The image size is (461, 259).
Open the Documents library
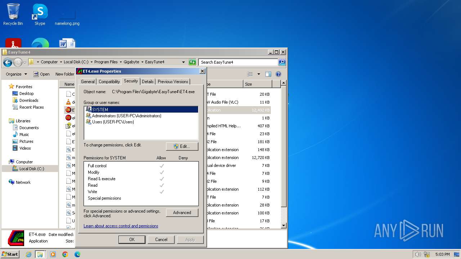click(x=29, y=128)
